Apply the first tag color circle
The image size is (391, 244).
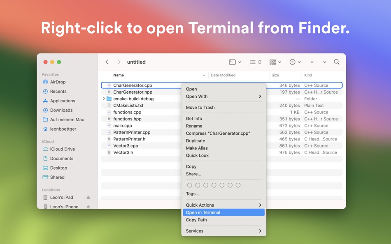click(x=189, y=185)
